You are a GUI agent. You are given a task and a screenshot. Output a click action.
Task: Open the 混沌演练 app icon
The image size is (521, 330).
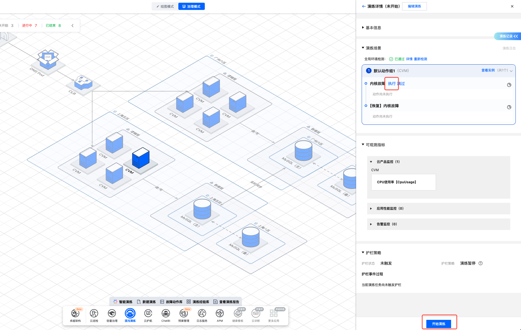(130, 314)
